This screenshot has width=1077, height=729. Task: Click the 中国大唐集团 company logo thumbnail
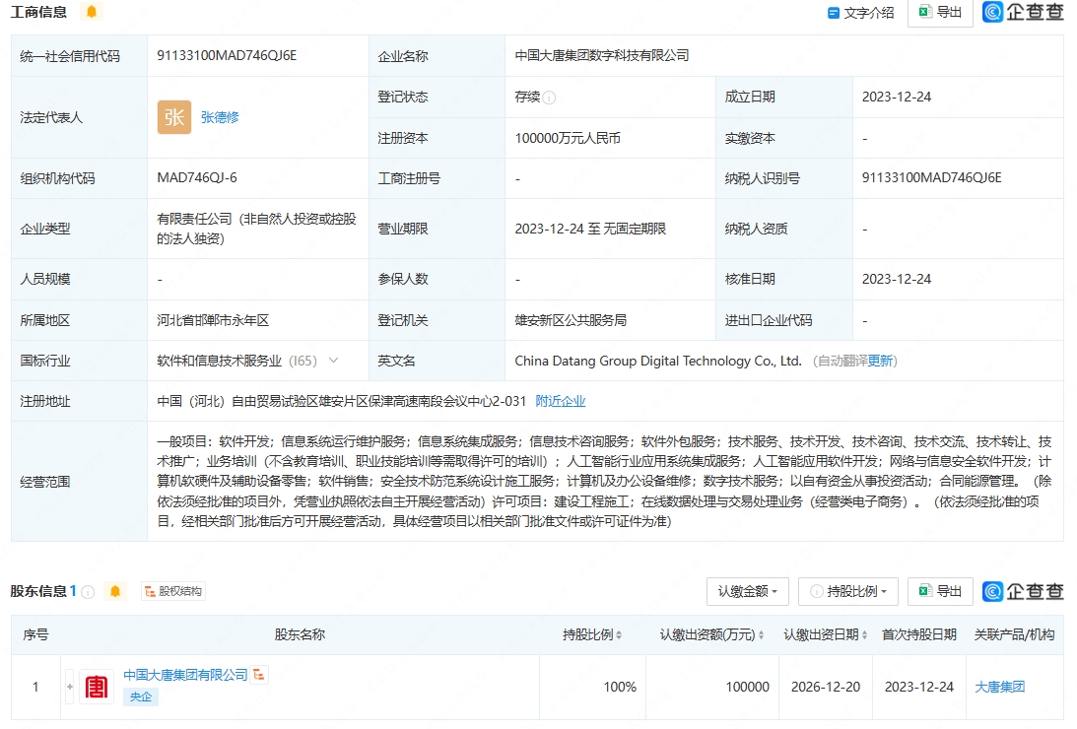click(97, 687)
